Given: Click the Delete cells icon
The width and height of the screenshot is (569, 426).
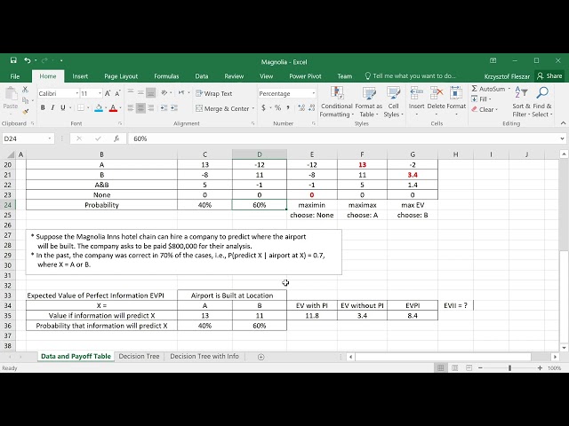Looking at the screenshot, I should [x=437, y=102].
